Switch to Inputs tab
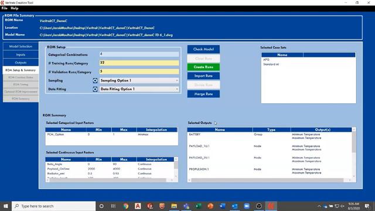Image resolution: width=375 pixels, height=211 pixels. pyautogui.click(x=21, y=55)
